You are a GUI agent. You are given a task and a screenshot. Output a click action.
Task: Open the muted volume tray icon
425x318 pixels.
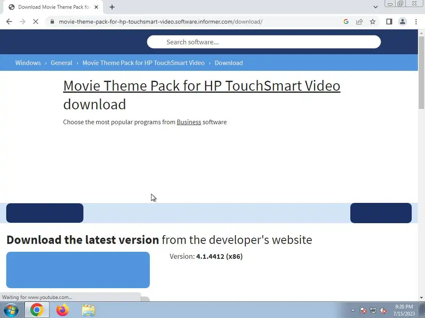coord(383,311)
